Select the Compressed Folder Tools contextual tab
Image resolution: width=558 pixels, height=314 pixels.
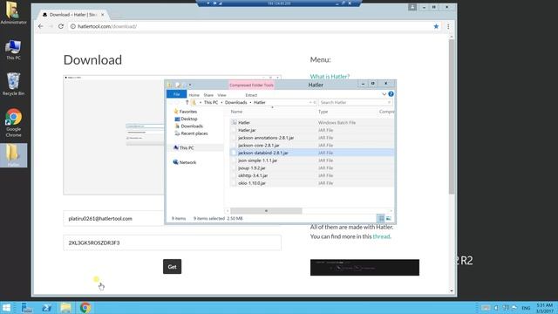(x=251, y=85)
